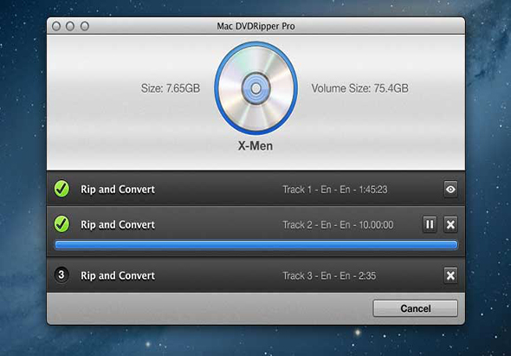Click the blue Track 2 progress bar
The width and height of the screenshot is (511, 356).
(x=255, y=245)
